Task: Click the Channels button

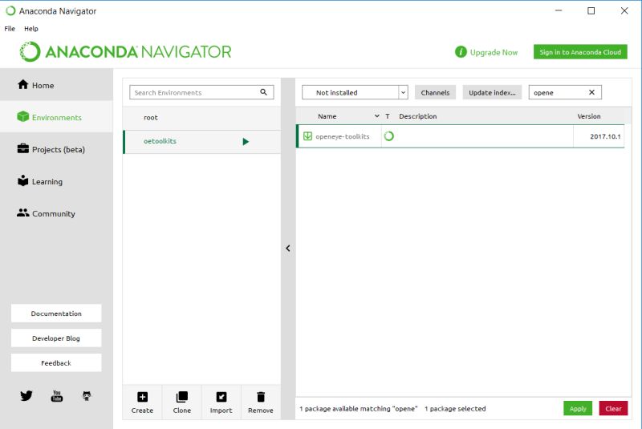Action: pyautogui.click(x=435, y=92)
